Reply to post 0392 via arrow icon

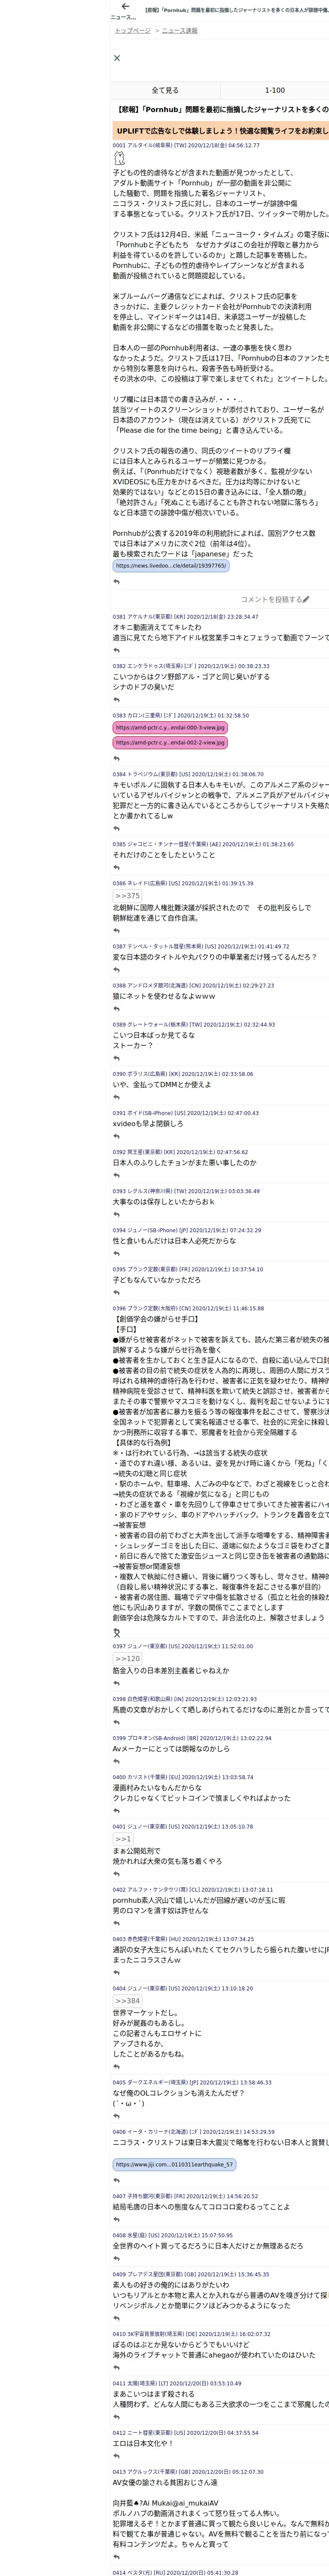[x=117, y=1176]
